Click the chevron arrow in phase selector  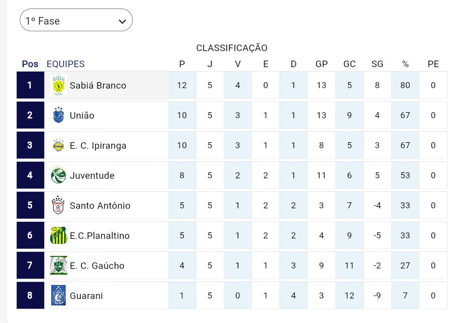pos(122,21)
